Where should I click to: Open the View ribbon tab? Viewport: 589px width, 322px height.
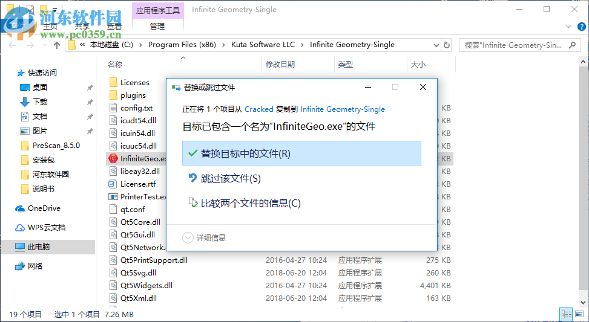click(114, 26)
